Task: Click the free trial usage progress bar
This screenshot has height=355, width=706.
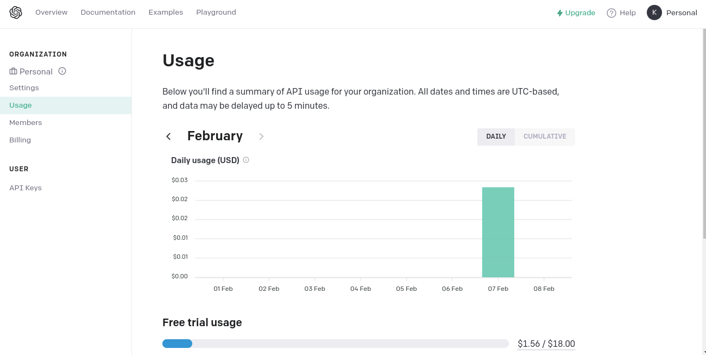Action: click(x=335, y=344)
